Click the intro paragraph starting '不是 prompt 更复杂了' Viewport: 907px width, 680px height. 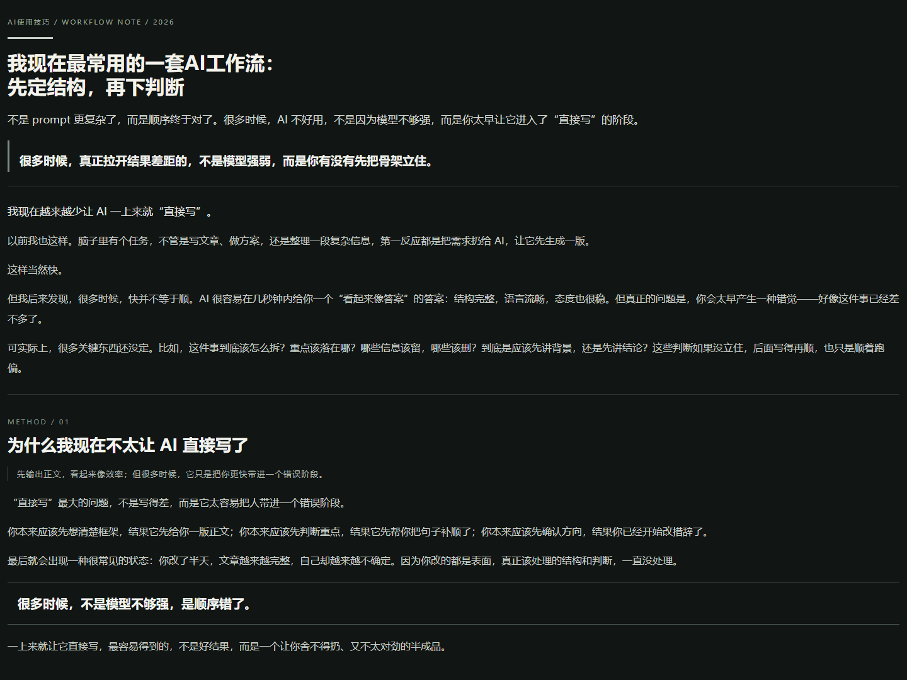[326, 120]
